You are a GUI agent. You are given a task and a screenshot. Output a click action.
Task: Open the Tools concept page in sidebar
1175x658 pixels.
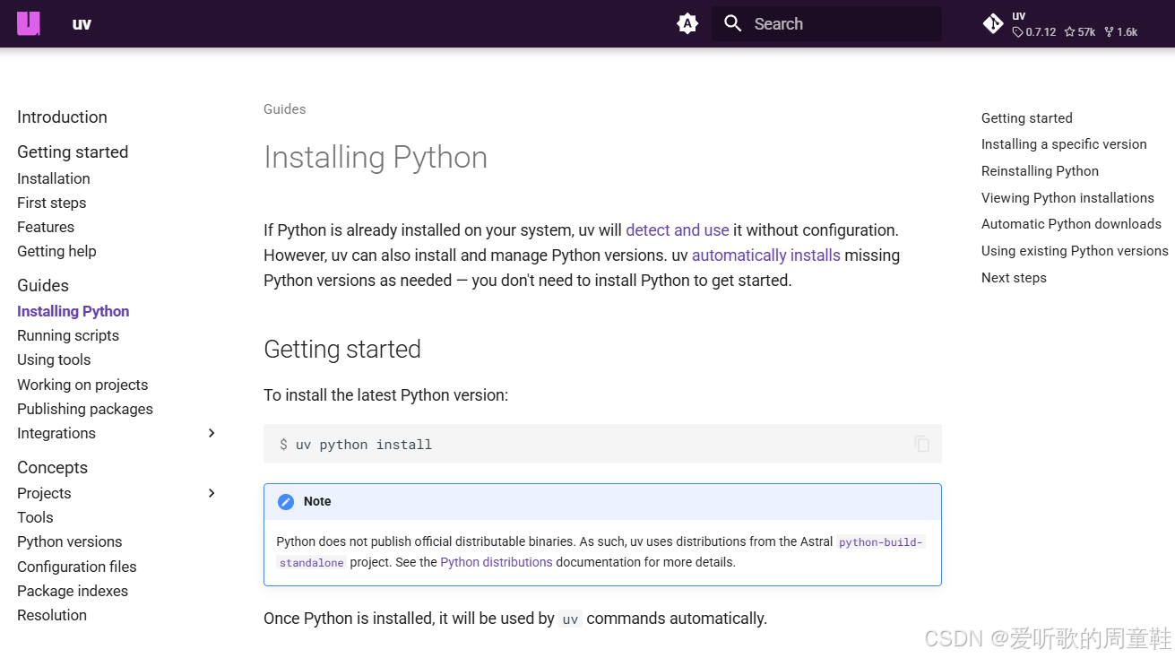coord(35,517)
